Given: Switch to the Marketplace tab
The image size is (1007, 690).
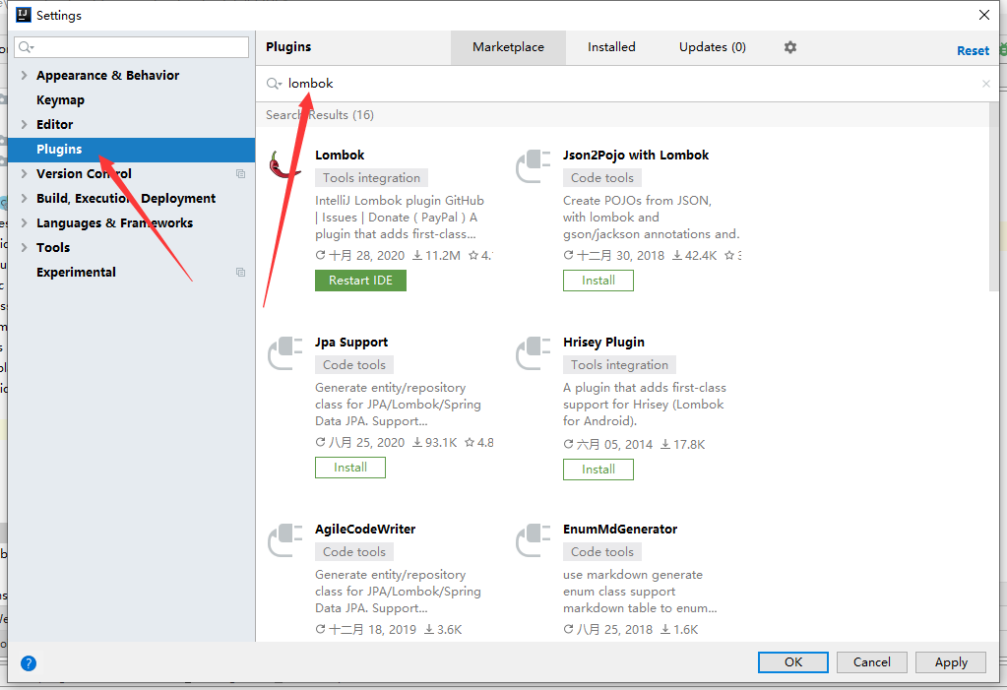Looking at the screenshot, I should tap(508, 47).
